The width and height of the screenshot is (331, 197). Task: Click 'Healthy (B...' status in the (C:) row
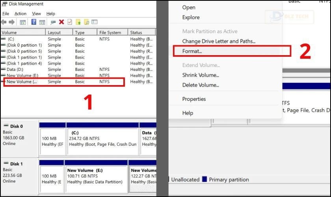(x=141, y=39)
